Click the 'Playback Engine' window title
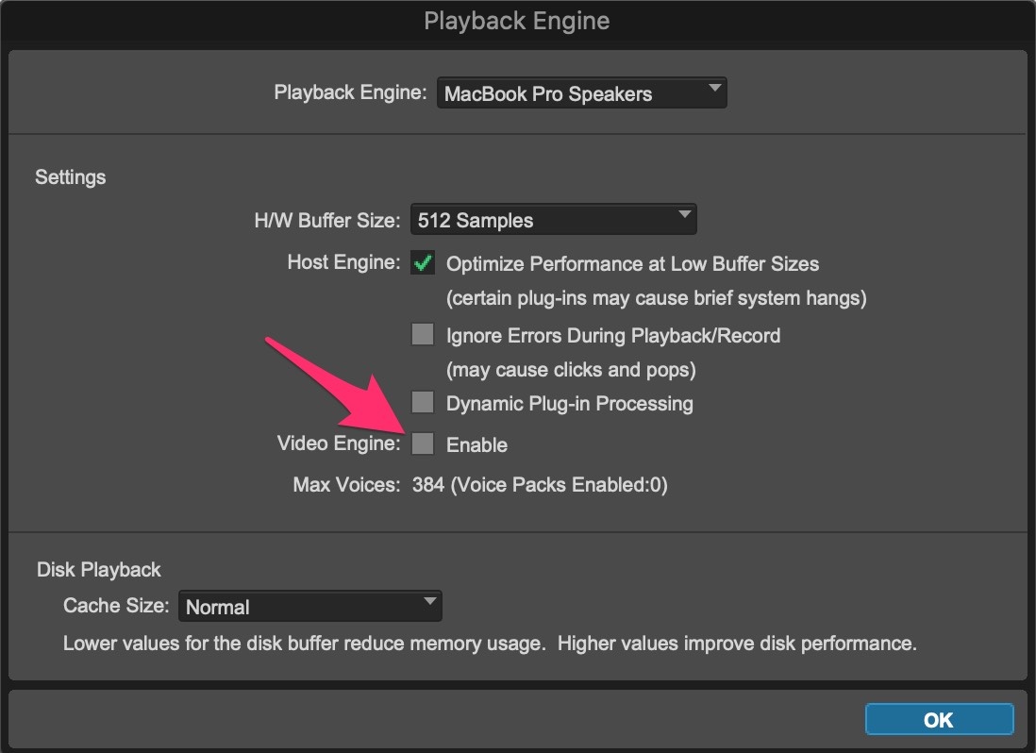This screenshot has height=753, width=1036. [x=517, y=21]
